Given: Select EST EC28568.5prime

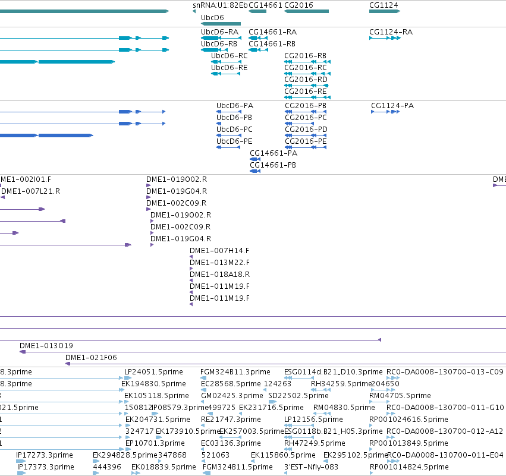Looking at the screenshot, I should coord(203,390).
